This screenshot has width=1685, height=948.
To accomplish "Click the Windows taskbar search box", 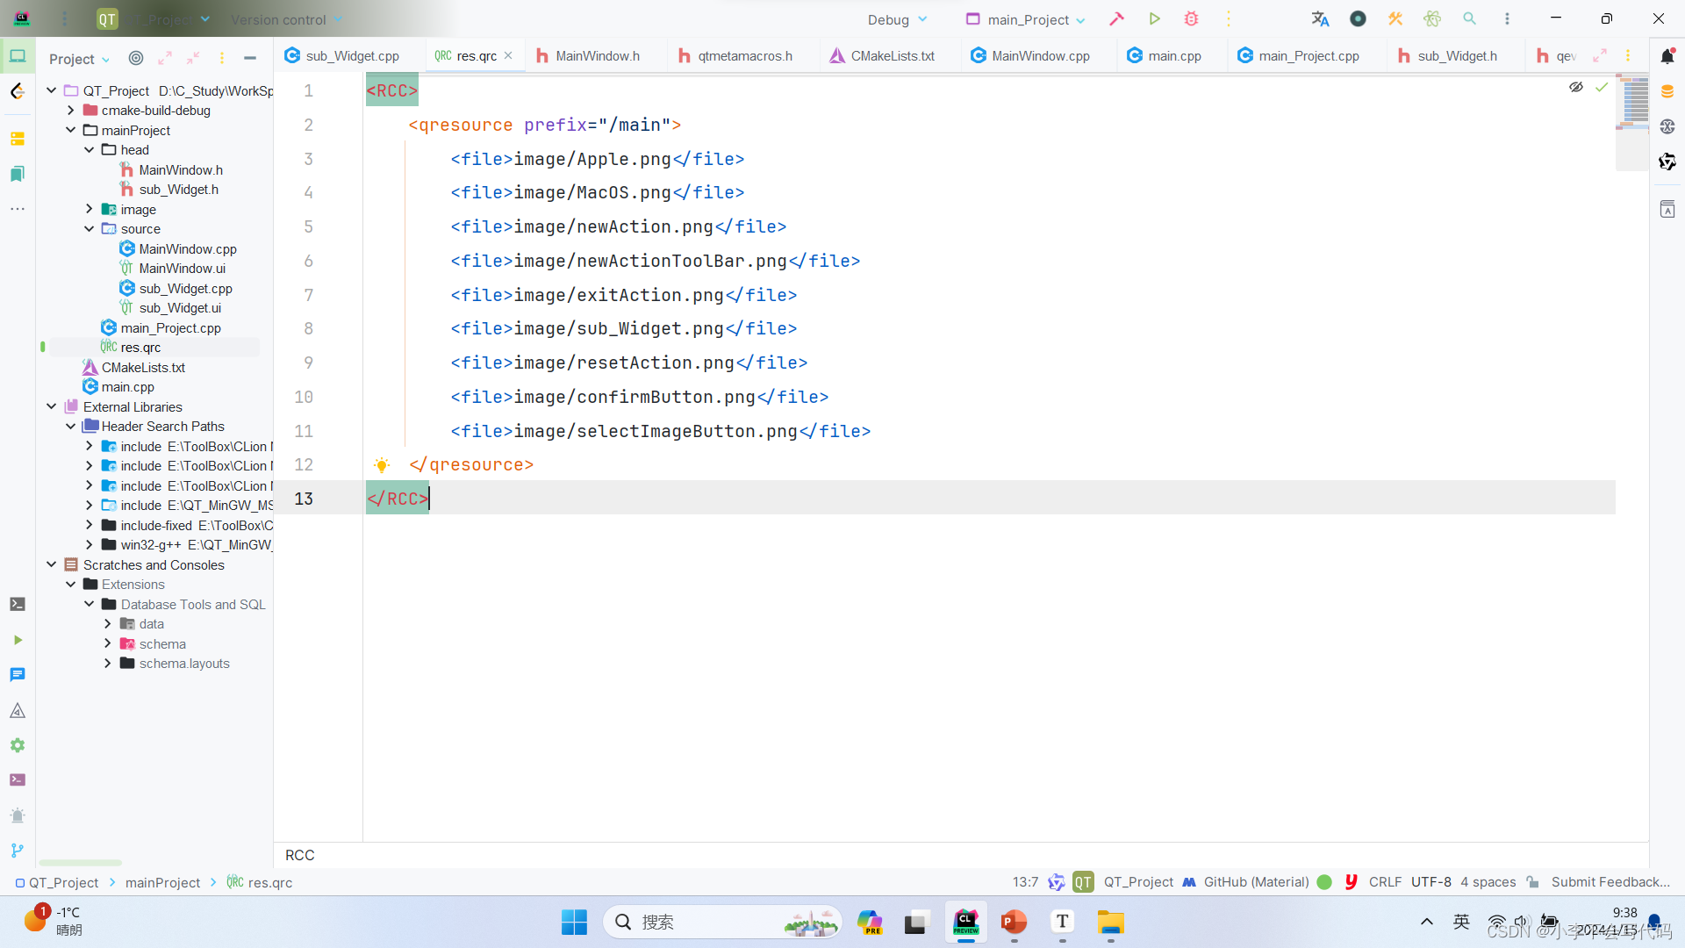I will pyautogui.click(x=721, y=923).
